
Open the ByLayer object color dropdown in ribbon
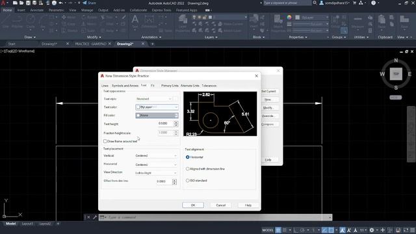coord(312,18)
